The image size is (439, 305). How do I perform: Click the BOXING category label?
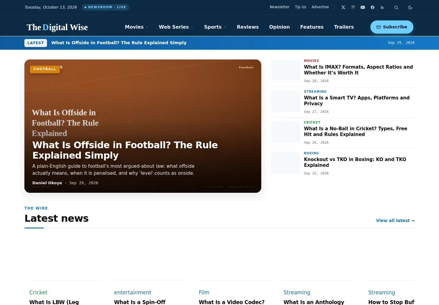click(311, 153)
